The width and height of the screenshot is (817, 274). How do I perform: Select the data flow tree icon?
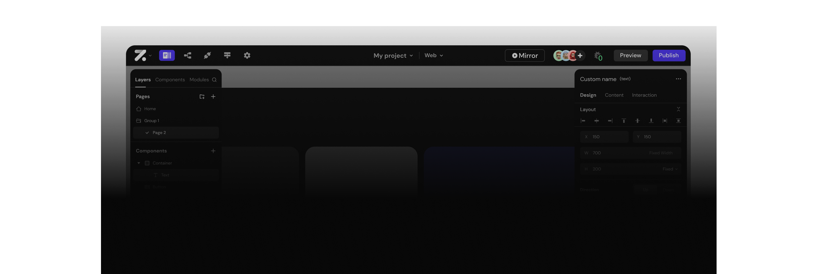[188, 55]
